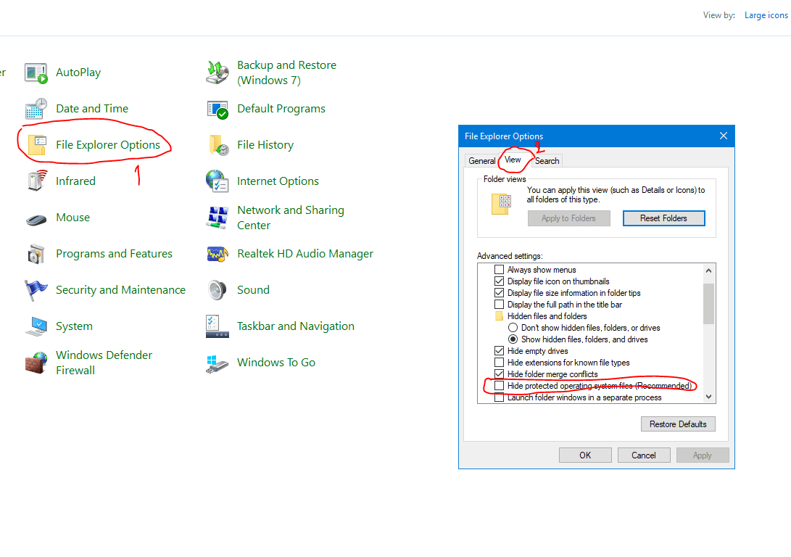Close the File Explorer Options dialog
Viewport: 791px width, 557px height.
[724, 136]
